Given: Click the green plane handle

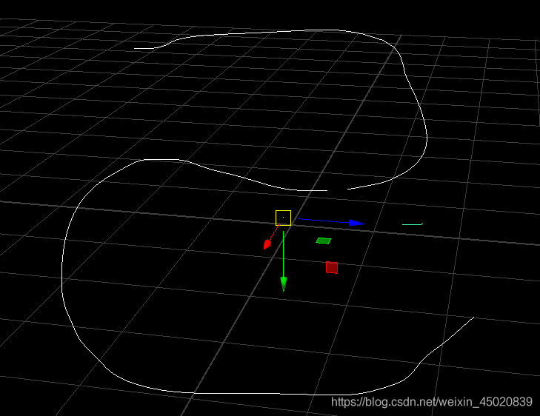Looking at the screenshot, I should click(x=324, y=241).
